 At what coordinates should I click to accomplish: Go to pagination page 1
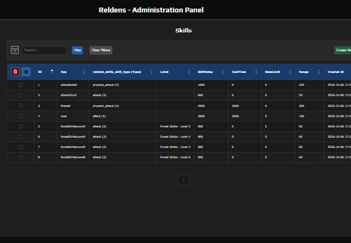coord(184,180)
